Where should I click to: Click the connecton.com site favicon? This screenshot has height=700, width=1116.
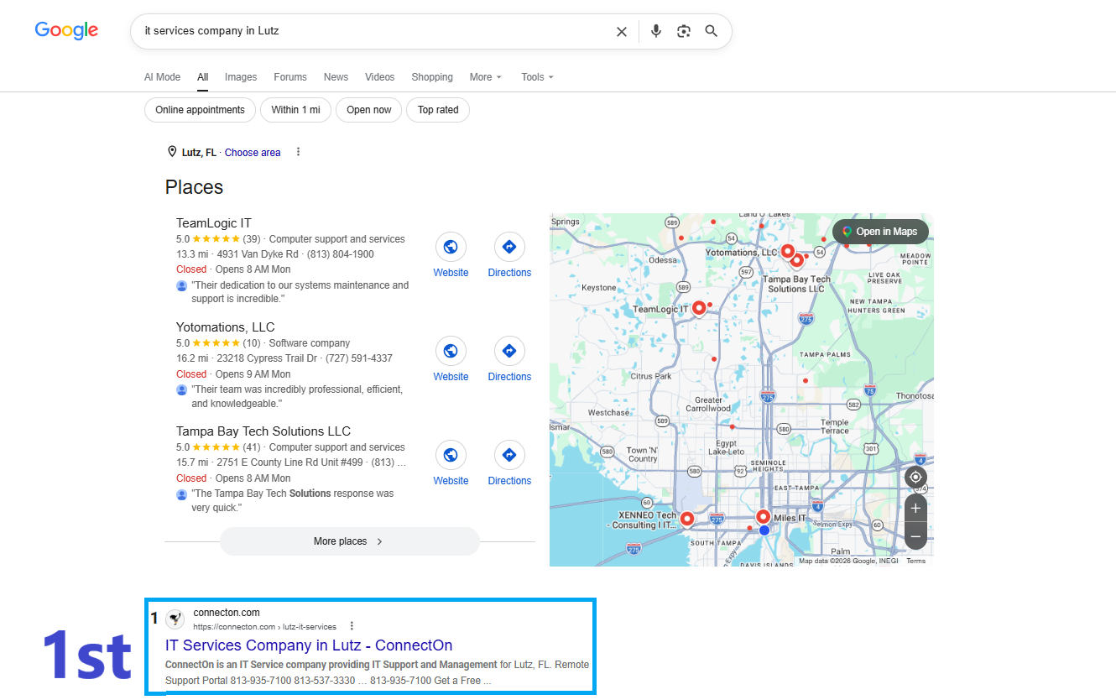tap(175, 619)
